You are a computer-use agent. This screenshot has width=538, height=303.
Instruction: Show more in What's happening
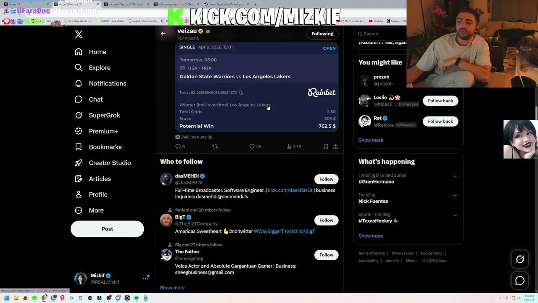click(371, 236)
